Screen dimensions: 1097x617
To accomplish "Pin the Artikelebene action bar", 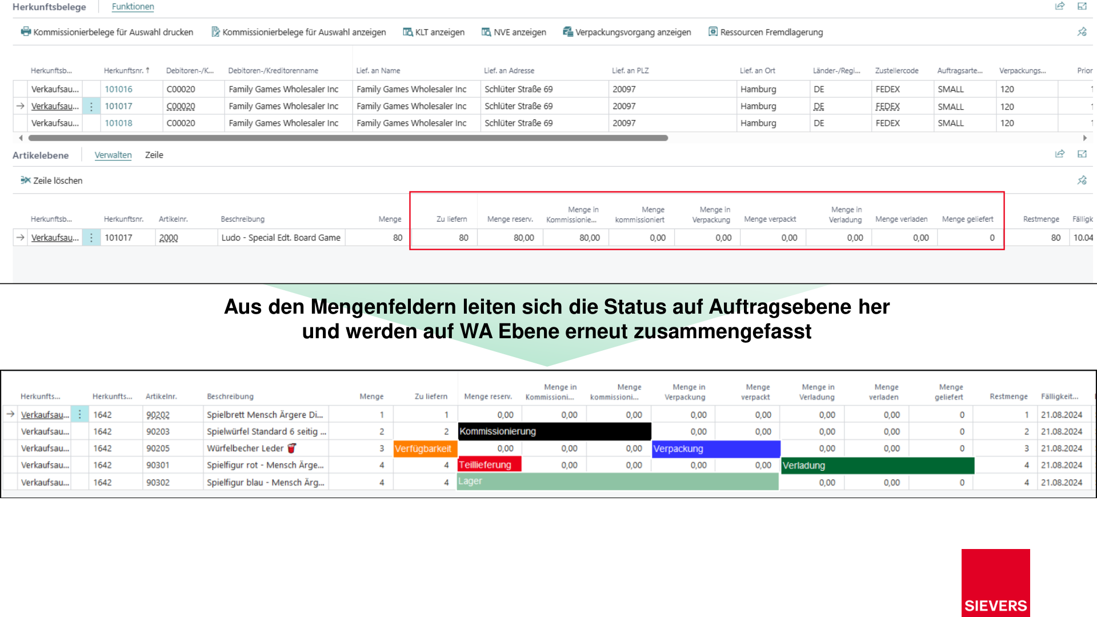I will coord(1082,181).
